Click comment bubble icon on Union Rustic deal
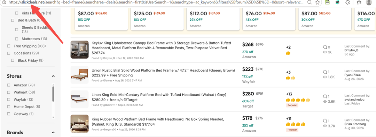 point(325,72)
